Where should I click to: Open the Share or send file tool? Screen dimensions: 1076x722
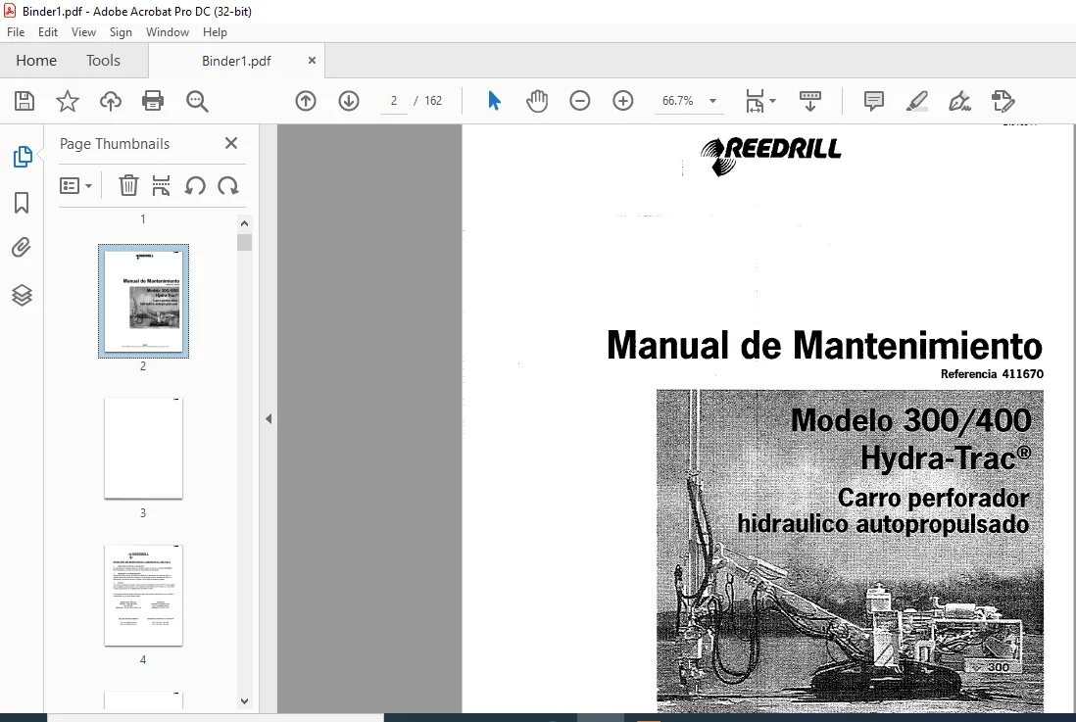[1003, 101]
